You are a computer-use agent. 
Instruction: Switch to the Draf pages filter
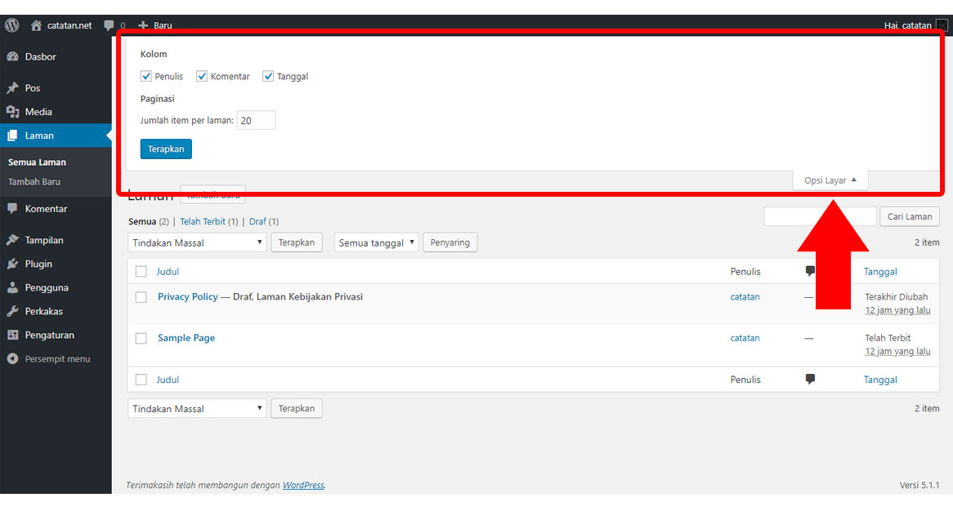pyautogui.click(x=257, y=220)
